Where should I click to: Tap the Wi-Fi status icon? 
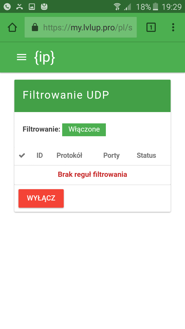pos(117,6)
